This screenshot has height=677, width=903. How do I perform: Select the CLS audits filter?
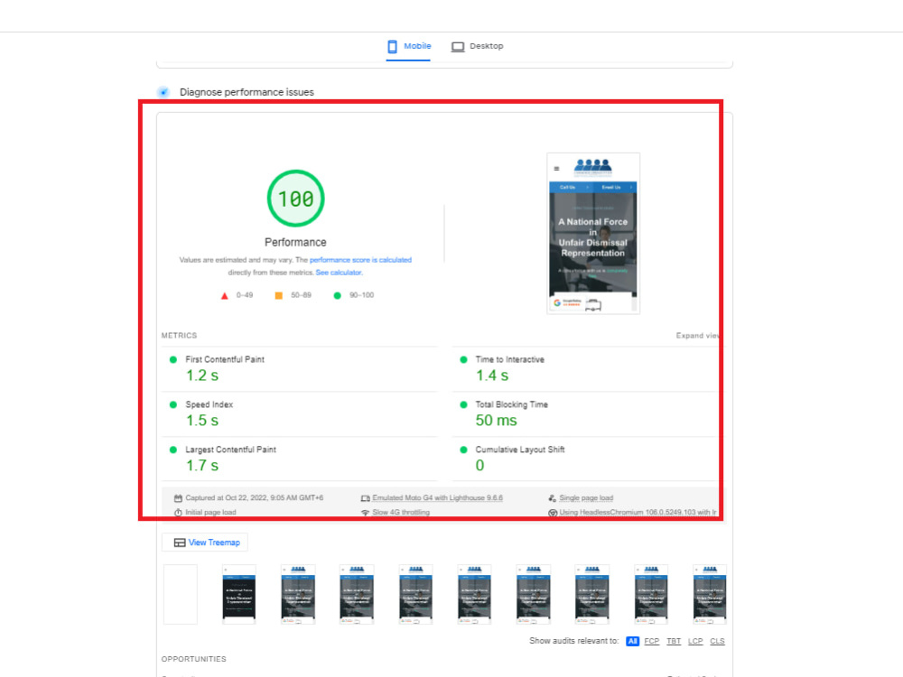tap(718, 641)
